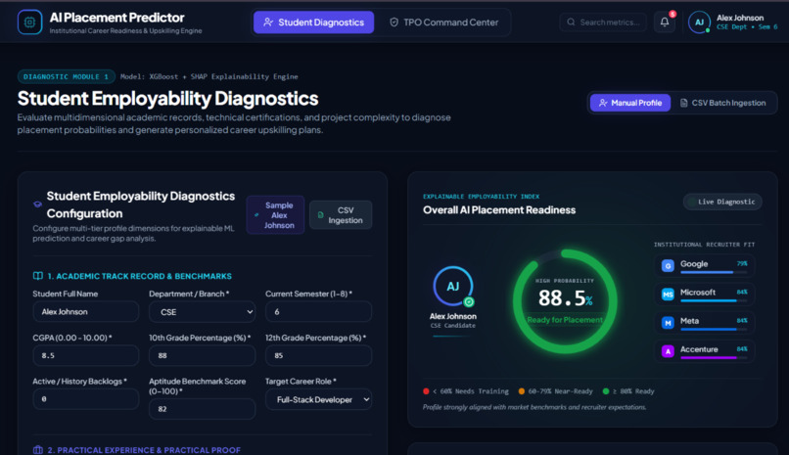Select CSV Batch Ingestion mode
789x455 pixels.
tap(722, 103)
